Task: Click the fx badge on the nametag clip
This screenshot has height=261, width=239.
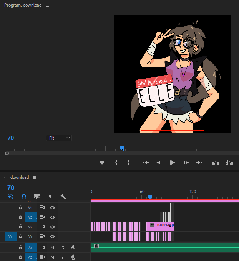Action: pyautogui.click(x=152, y=225)
